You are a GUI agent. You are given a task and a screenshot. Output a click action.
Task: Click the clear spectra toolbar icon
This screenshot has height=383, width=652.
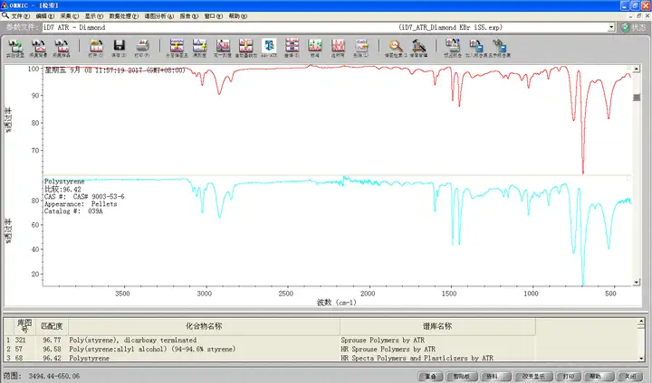click(361, 48)
